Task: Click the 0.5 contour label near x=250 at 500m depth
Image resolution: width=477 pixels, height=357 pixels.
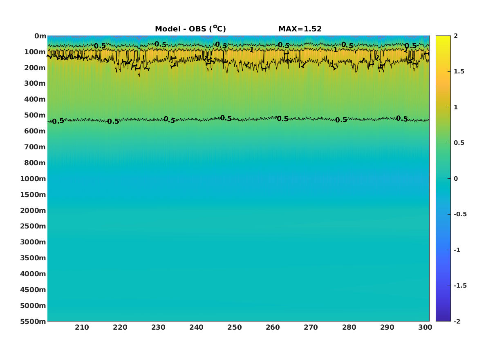Action: click(226, 118)
